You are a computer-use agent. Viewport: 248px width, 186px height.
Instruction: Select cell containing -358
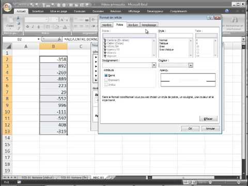pos(53,59)
